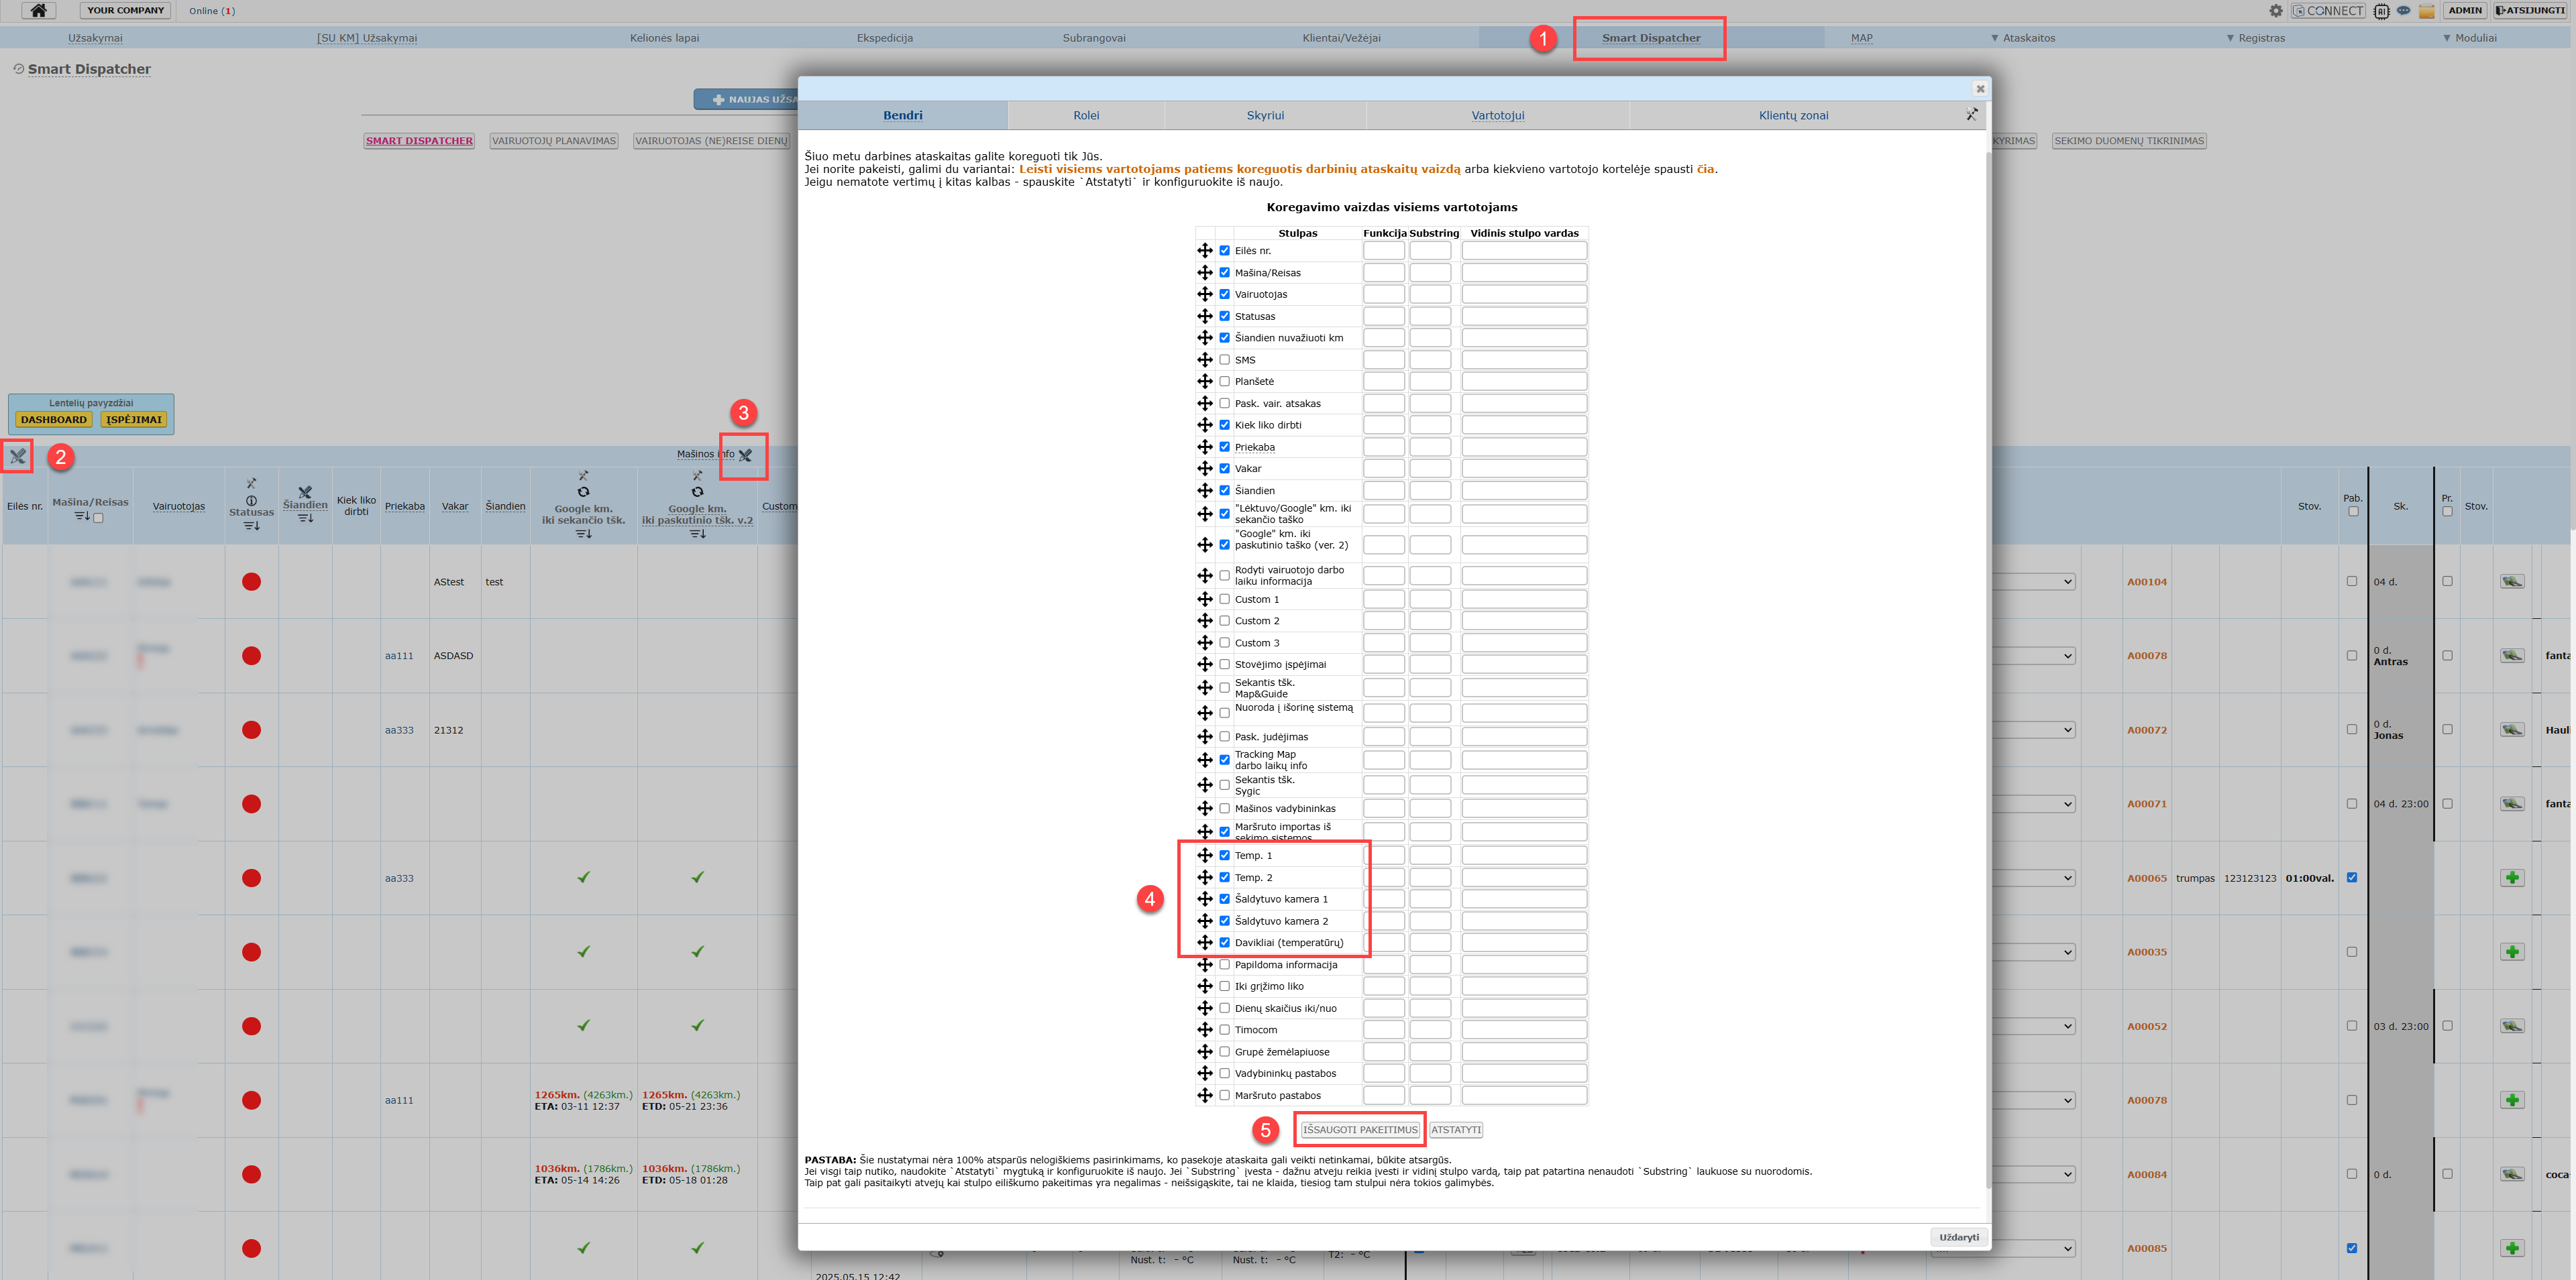Switch to the Klientų zonai tab
Viewport: 2576px width, 1280px height.
point(1793,115)
